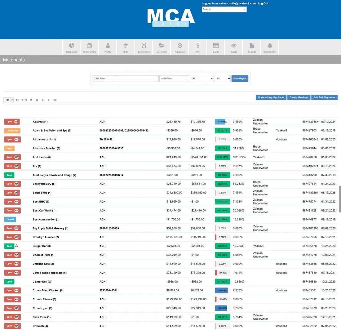Click Open badge for Best BBQ
Screen dimensions: 341x330
pos(12,201)
